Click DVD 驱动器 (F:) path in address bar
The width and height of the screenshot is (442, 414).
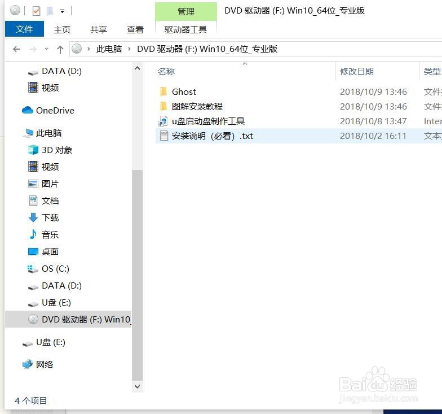[x=207, y=49]
